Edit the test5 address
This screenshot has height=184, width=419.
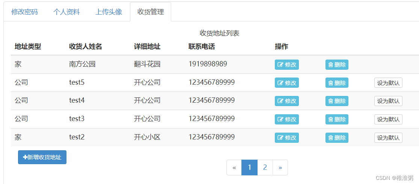287,83
